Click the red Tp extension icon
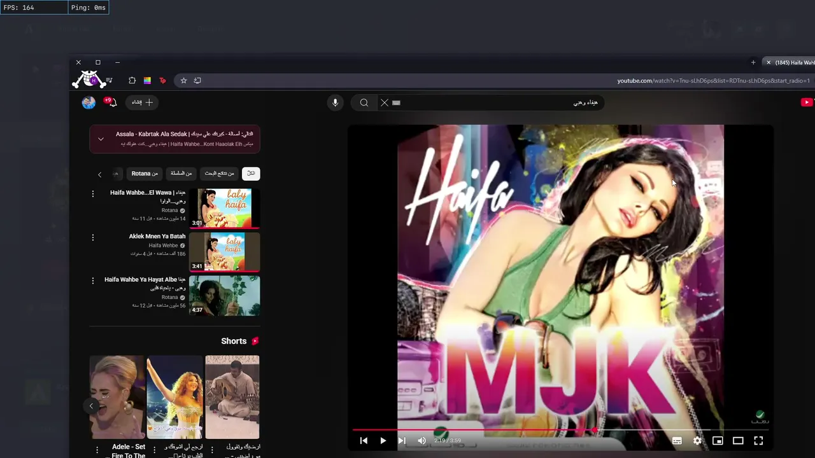815x458 pixels. 162,81
